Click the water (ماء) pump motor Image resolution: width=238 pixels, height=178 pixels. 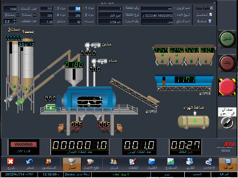[100, 61]
